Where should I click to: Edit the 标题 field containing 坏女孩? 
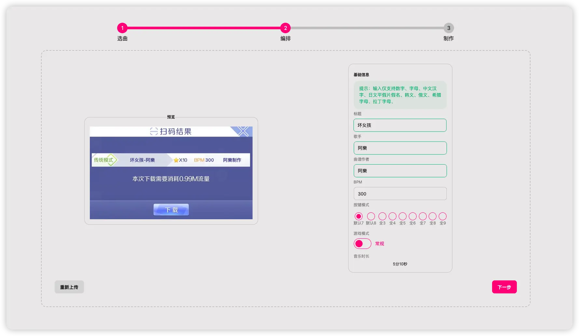[400, 125]
